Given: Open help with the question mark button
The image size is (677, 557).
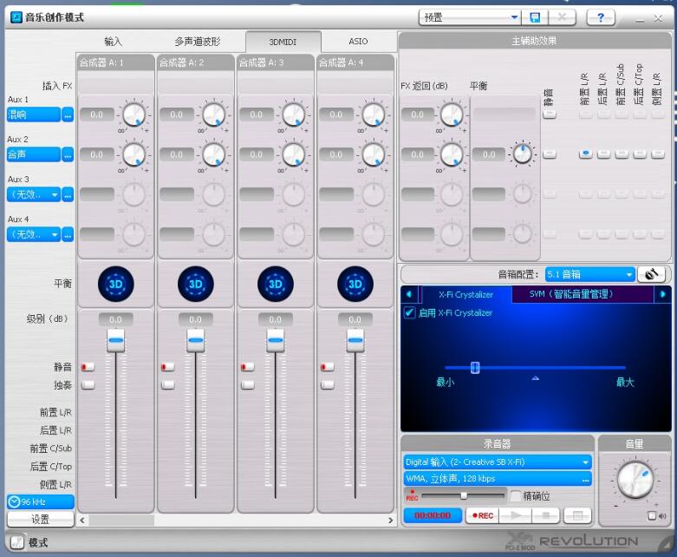Looking at the screenshot, I should (x=600, y=17).
